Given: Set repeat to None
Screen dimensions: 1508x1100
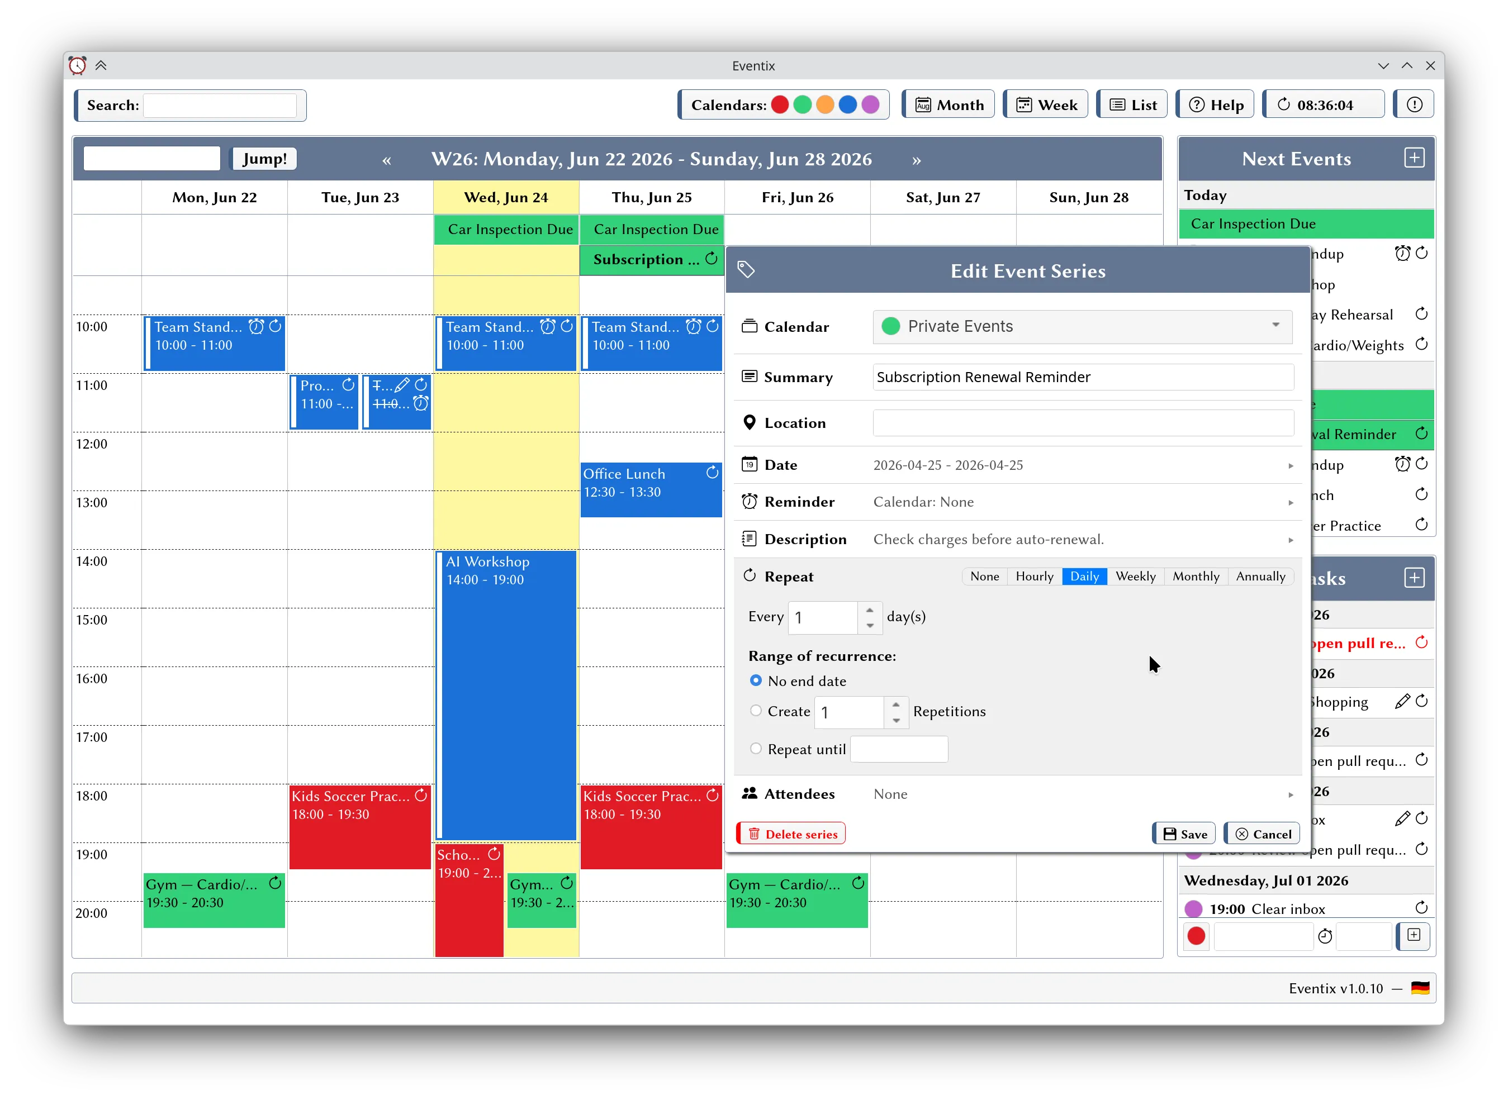Looking at the screenshot, I should coord(984,576).
